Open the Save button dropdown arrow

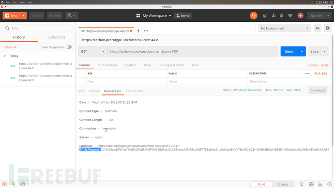point(324,51)
